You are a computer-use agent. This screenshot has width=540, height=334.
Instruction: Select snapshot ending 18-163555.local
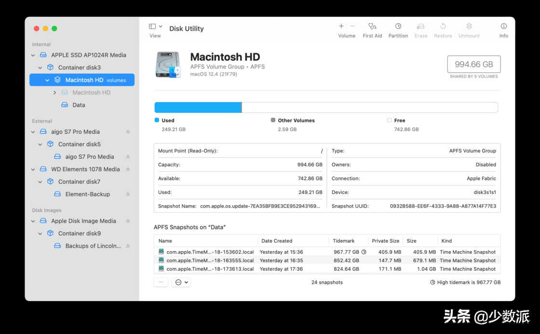327,261
